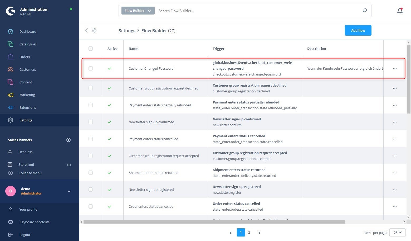Click the Collapse menu arrow icon
Screen dimensions: 411x241
[11, 173]
